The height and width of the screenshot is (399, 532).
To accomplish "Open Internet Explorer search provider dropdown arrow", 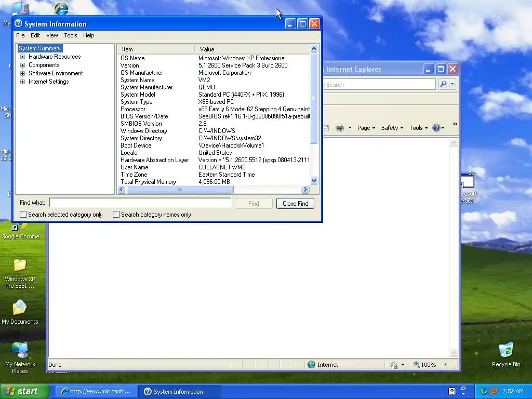I will pyautogui.click(x=453, y=84).
